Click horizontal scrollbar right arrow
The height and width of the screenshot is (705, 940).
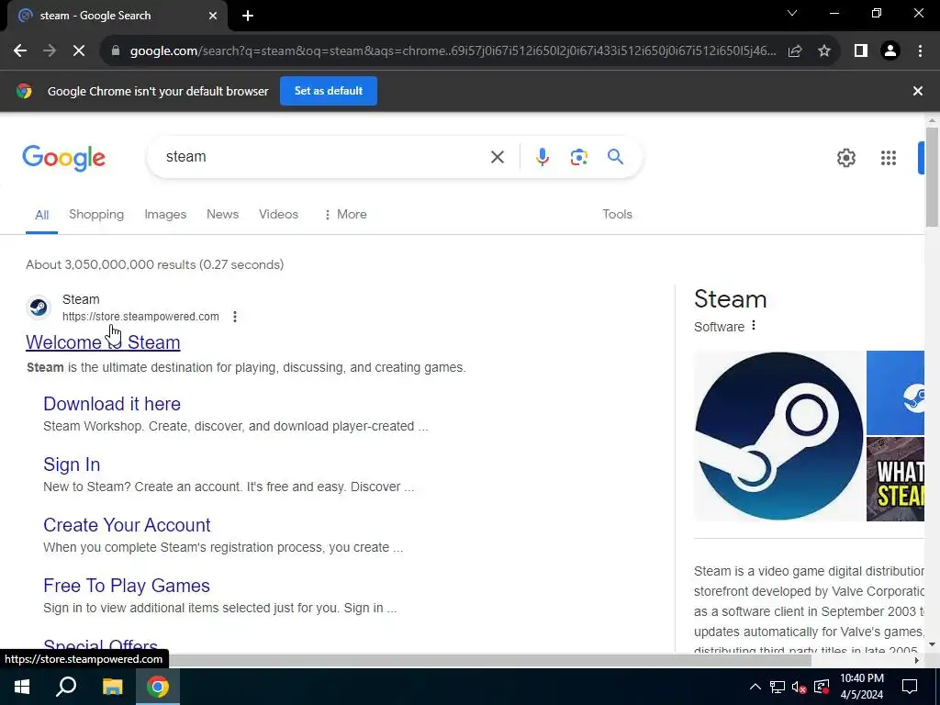[x=916, y=660]
